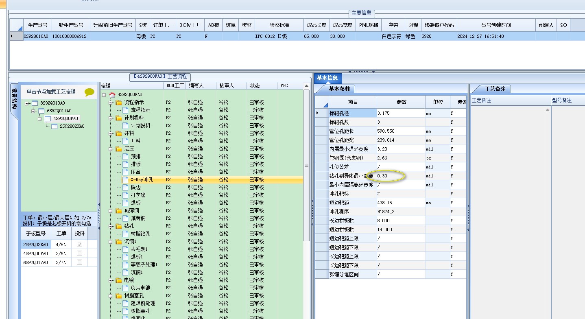Viewport: 585px width, 319px height.
Task: Click the 参数 column header
Action: pos(402,102)
